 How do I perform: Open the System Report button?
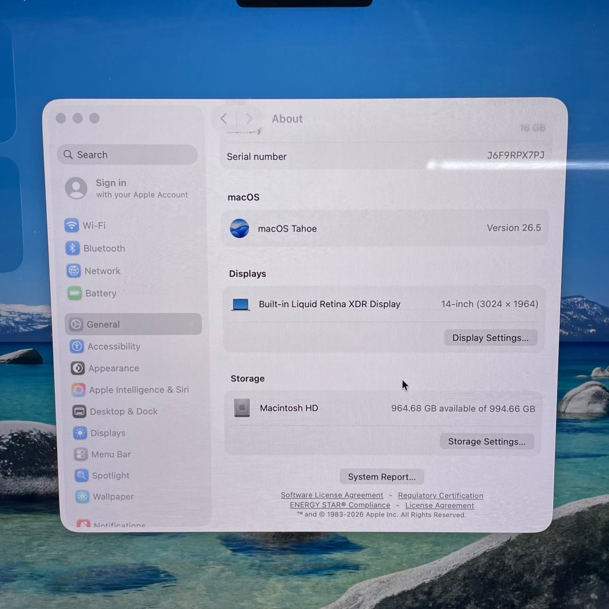(x=382, y=477)
